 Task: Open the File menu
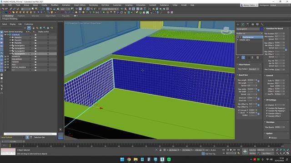coord(3,5)
